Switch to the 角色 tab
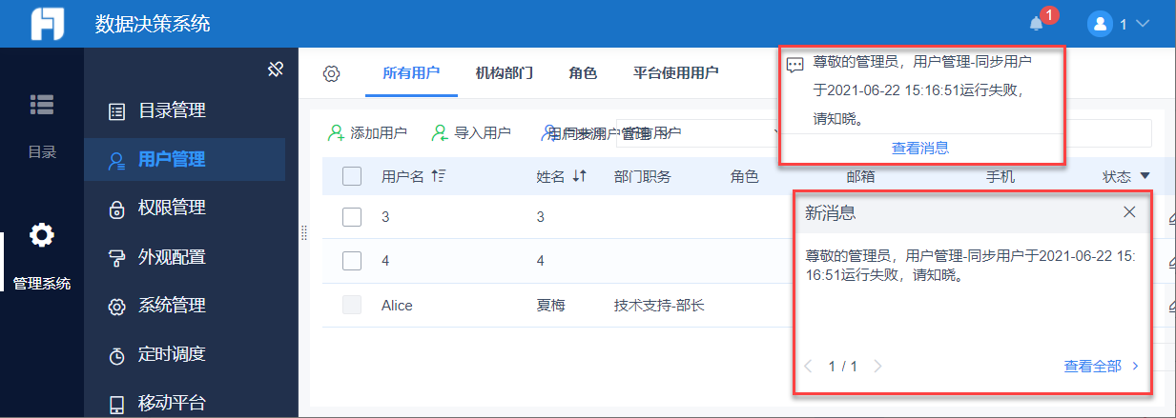 (x=583, y=72)
